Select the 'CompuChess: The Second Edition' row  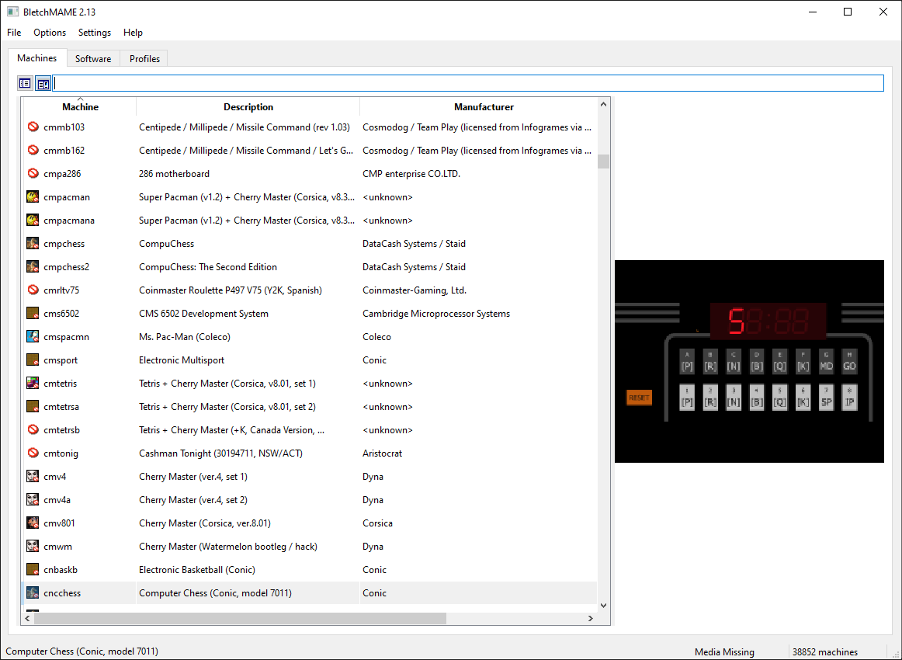(x=310, y=267)
